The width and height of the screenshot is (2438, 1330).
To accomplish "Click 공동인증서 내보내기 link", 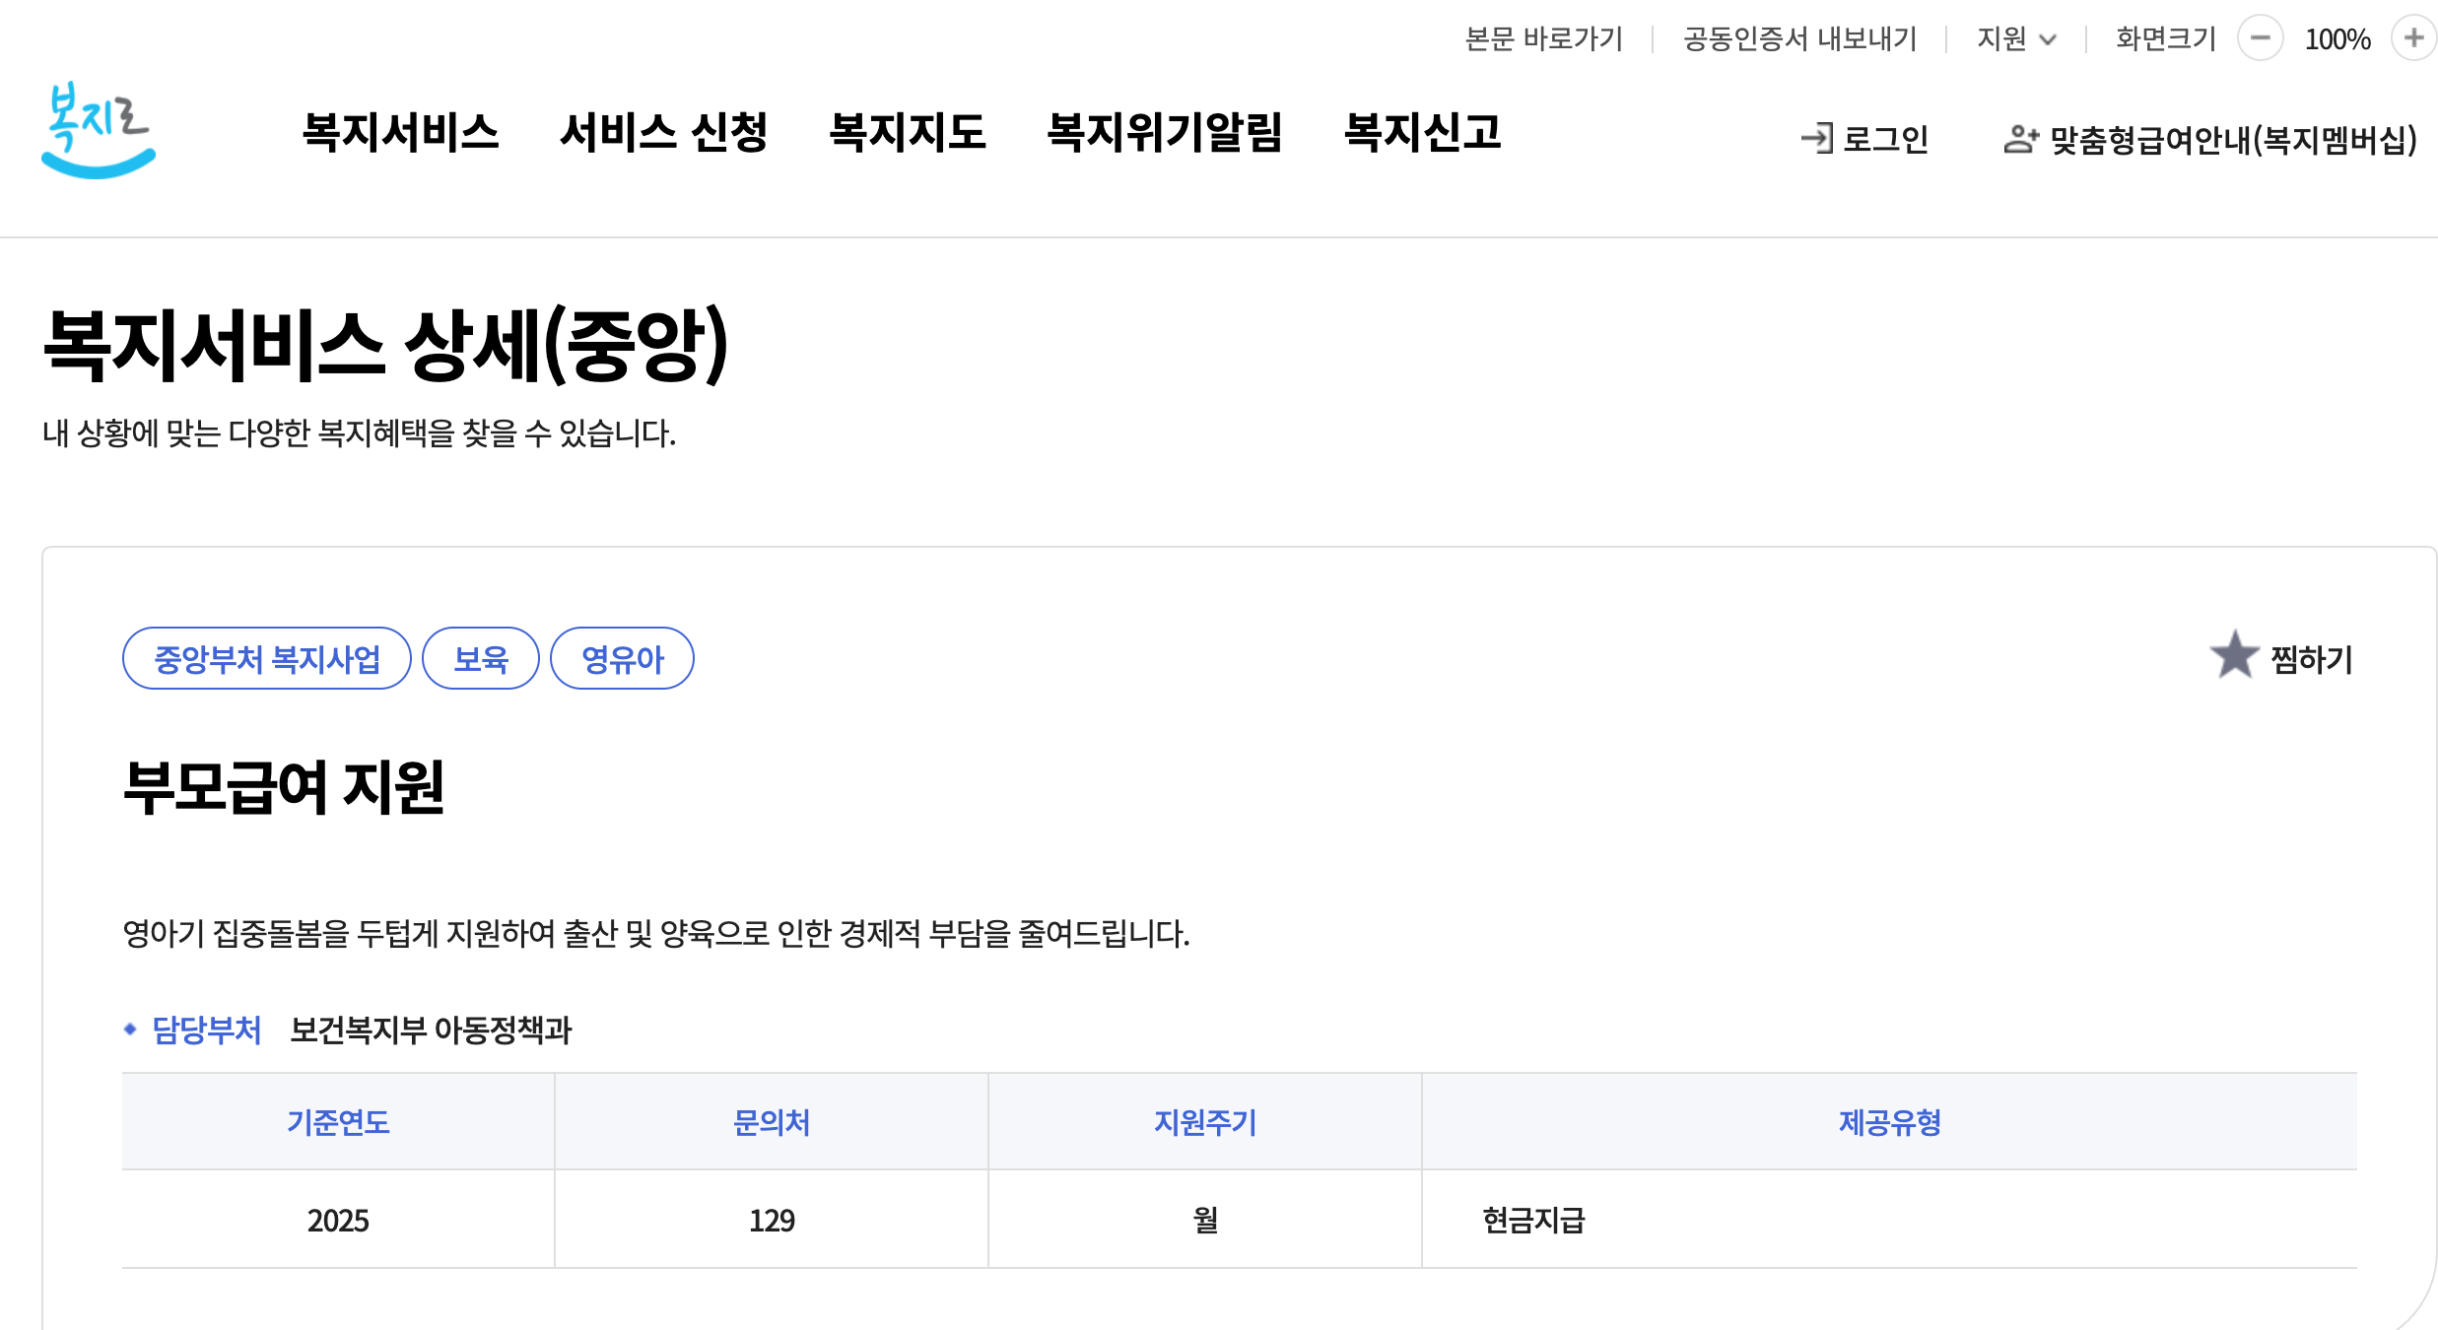I will click(x=1799, y=38).
